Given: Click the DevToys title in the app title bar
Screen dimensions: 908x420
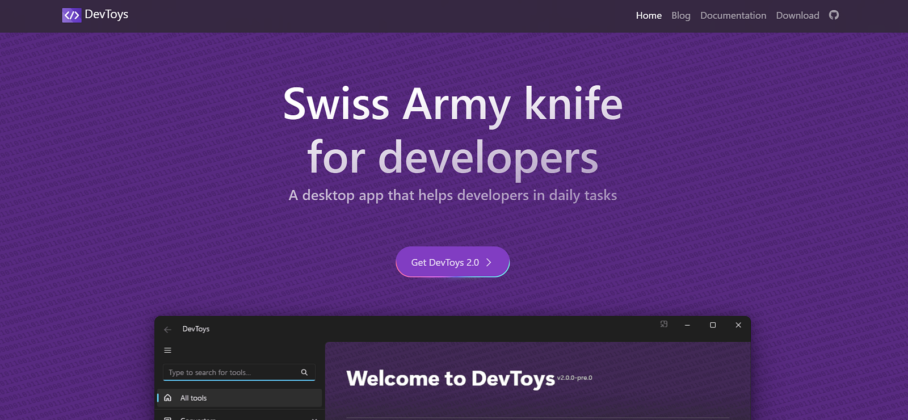Looking at the screenshot, I should (196, 329).
